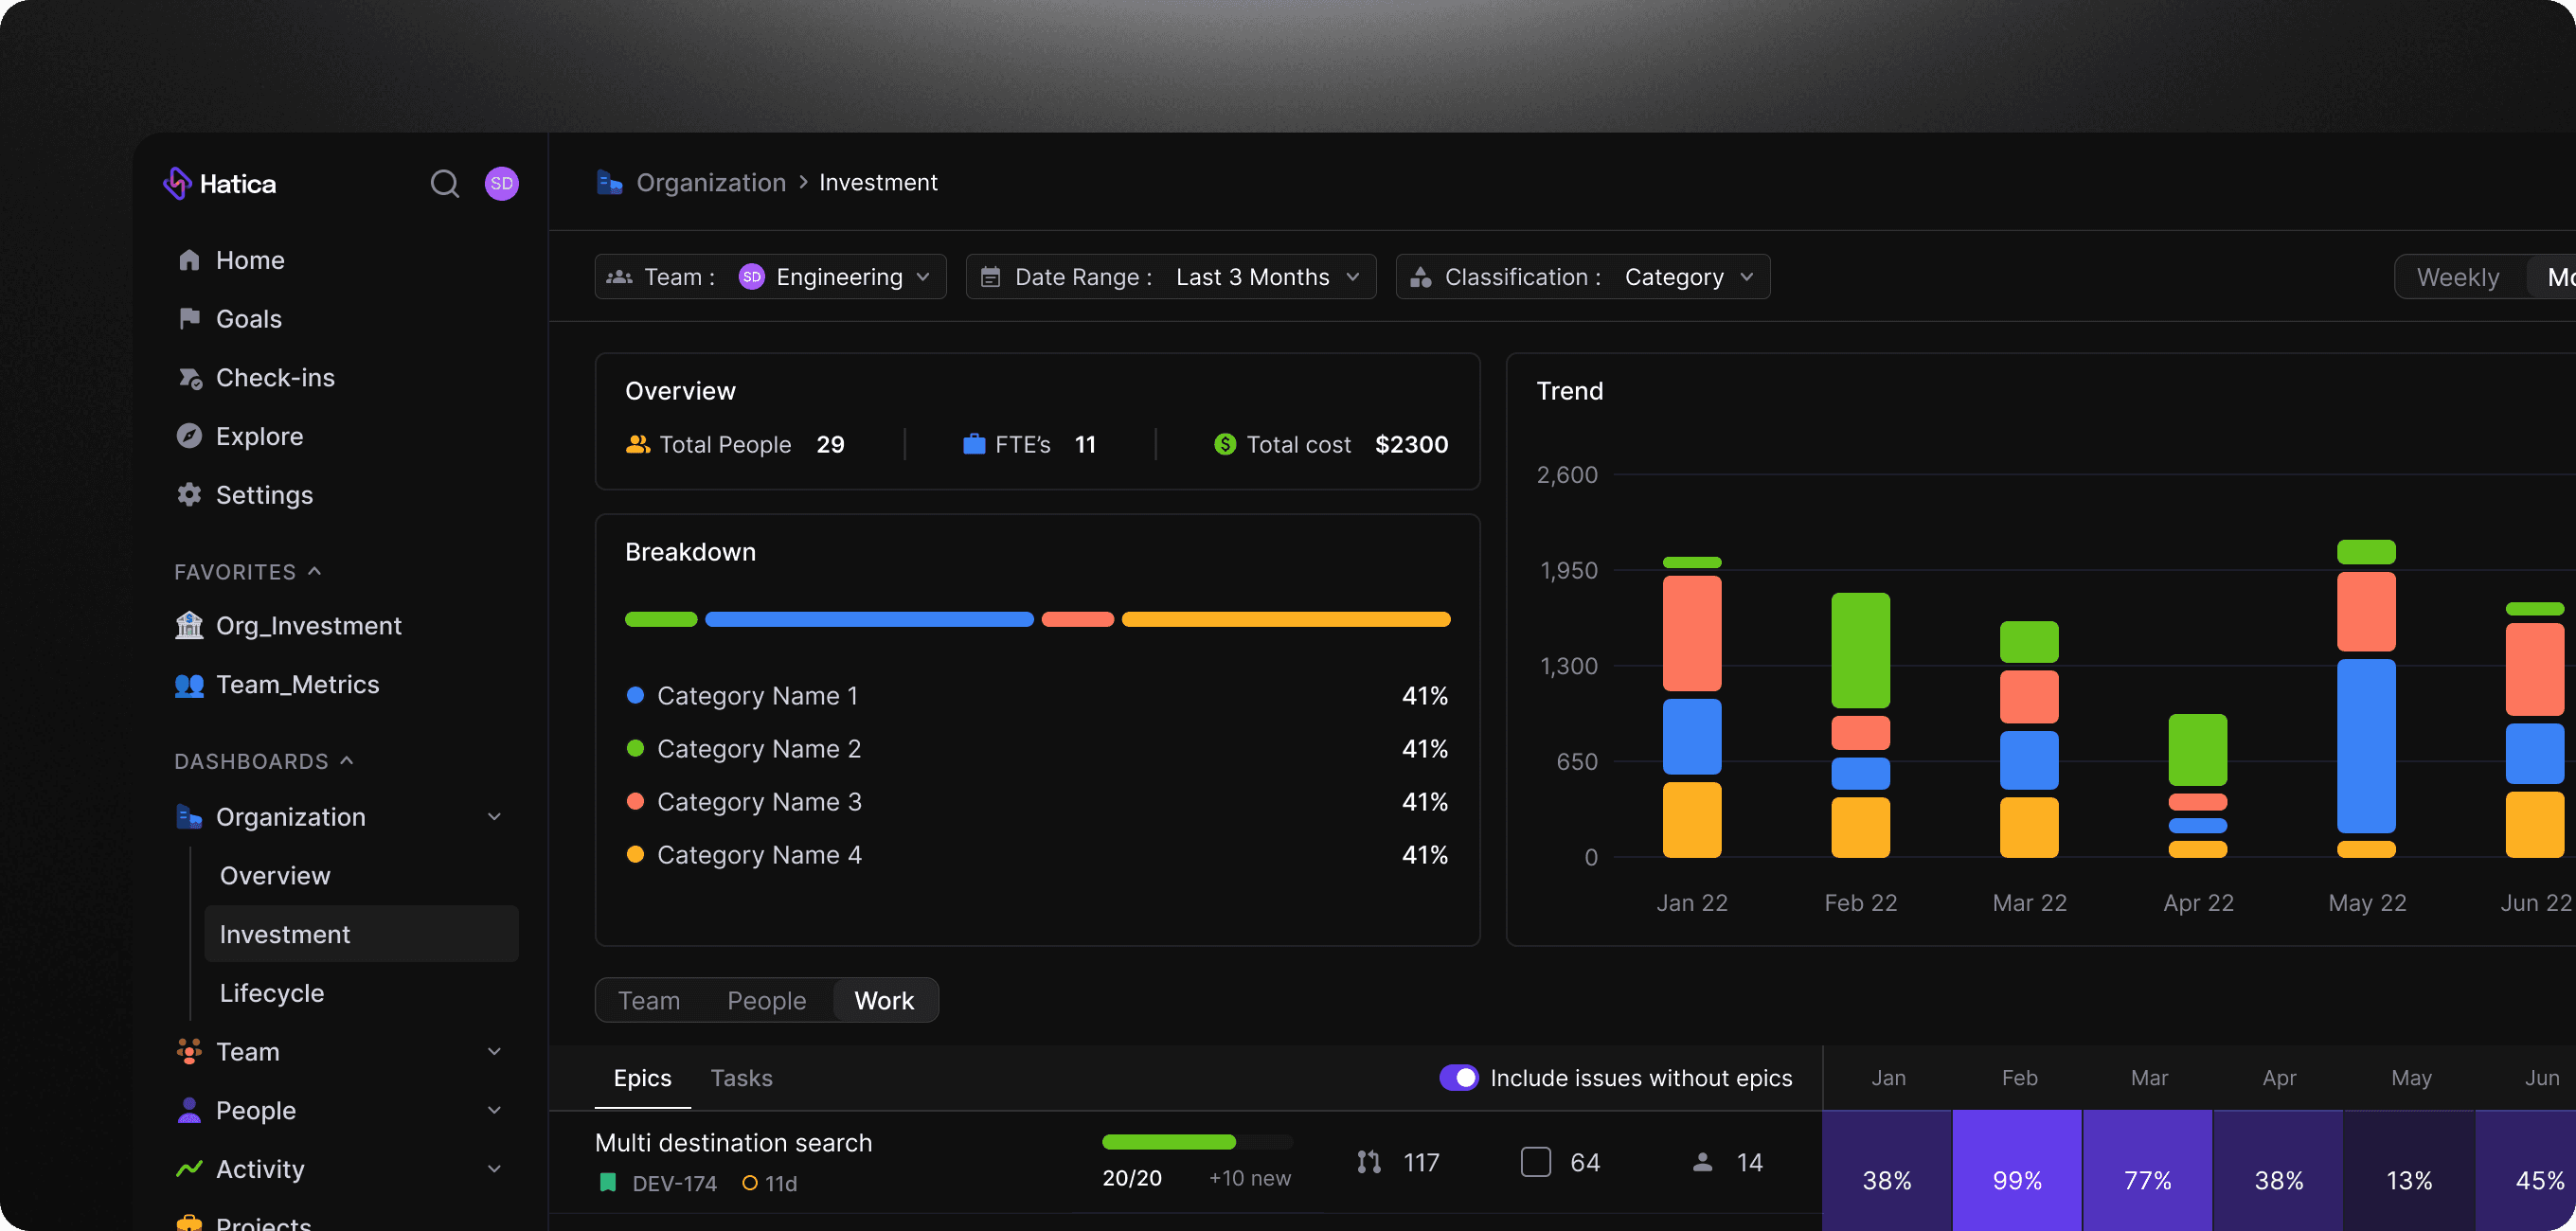Image resolution: width=2576 pixels, height=1231 pixels.
Task: Click Organization in the breadcrumb
Action: coord(711,183)
